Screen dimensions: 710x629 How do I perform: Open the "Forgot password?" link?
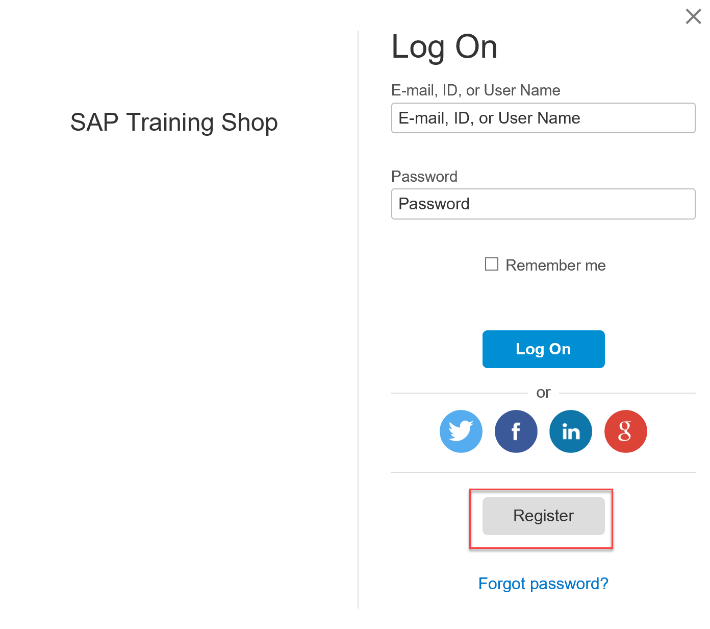pos(543,584)
